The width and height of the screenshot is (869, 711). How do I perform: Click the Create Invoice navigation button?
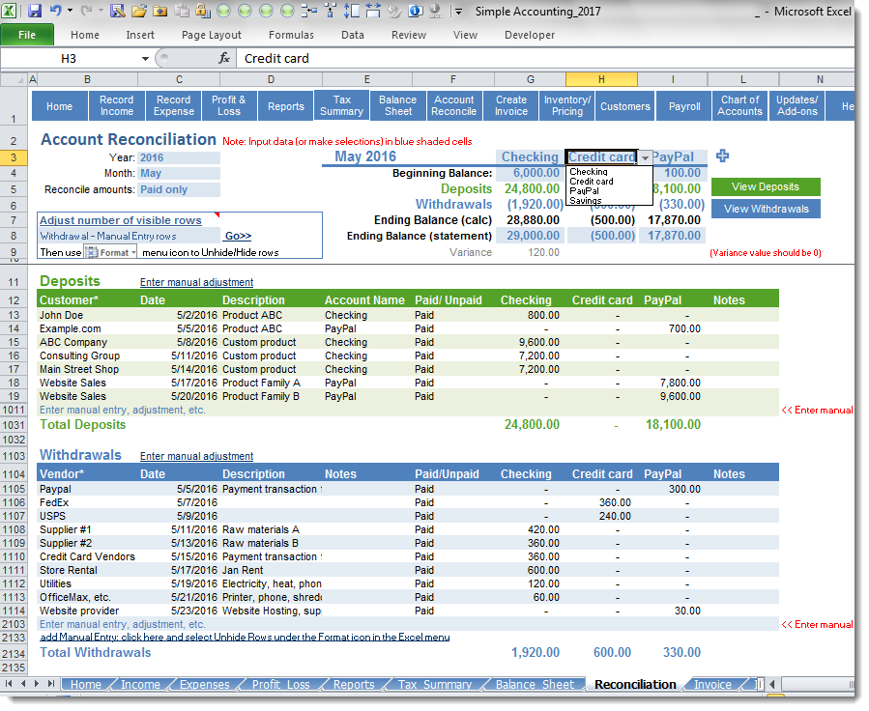511,105
